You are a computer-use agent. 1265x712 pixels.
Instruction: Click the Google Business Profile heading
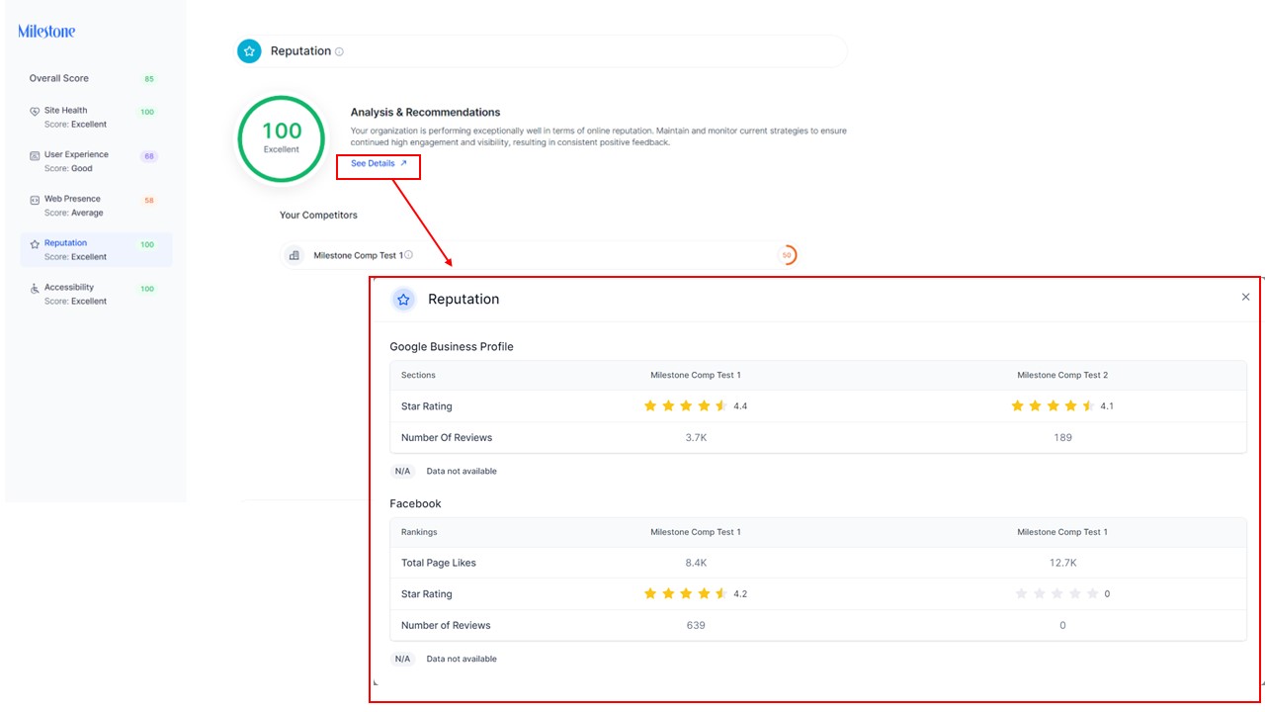(x=452, y=347)
